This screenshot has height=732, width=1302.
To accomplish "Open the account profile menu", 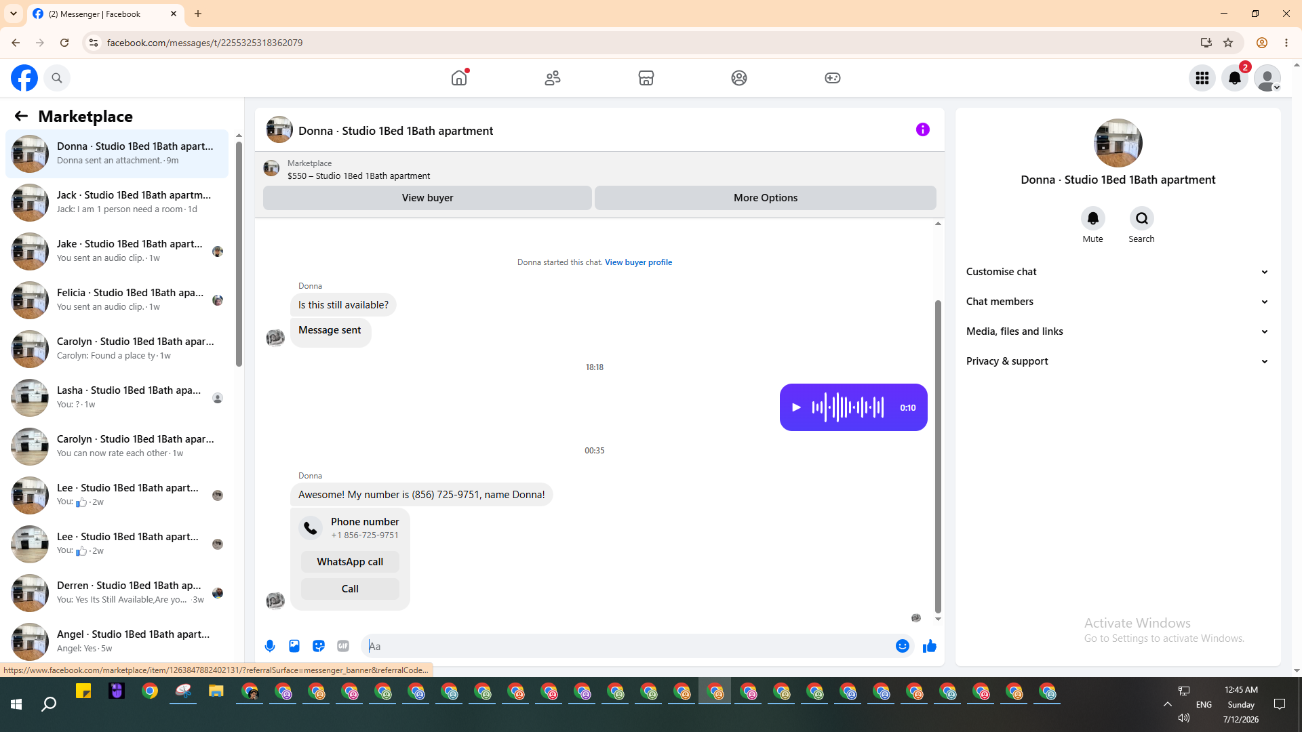I will 1267,78.
